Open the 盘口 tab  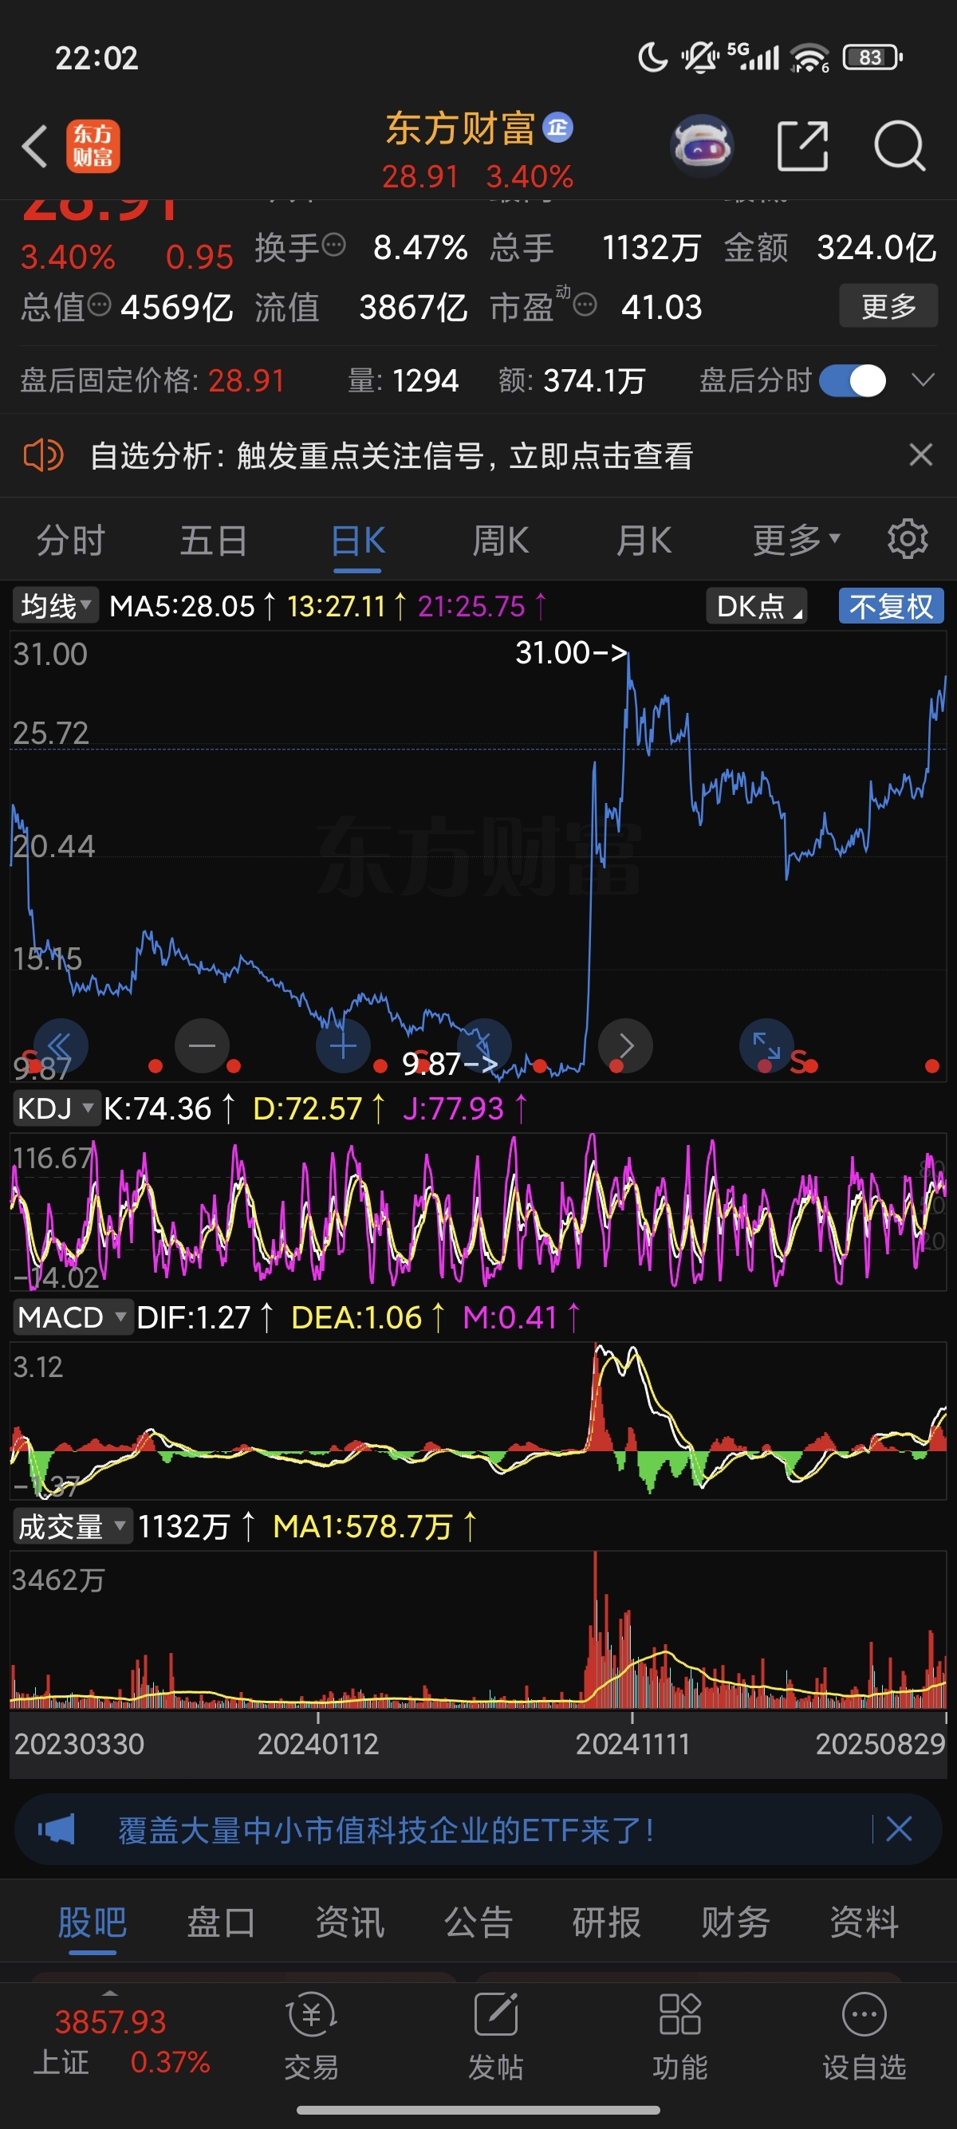click(221, 1922)
